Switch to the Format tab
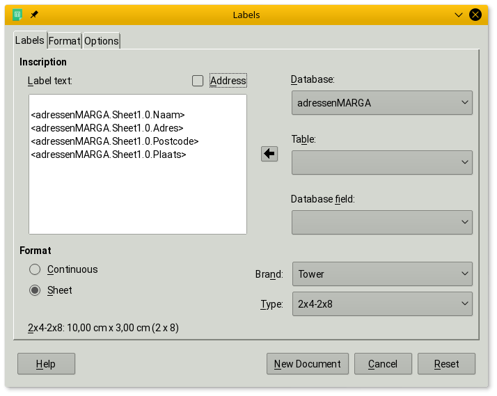This screenshot has height=396, width=497. pos(64,41)
